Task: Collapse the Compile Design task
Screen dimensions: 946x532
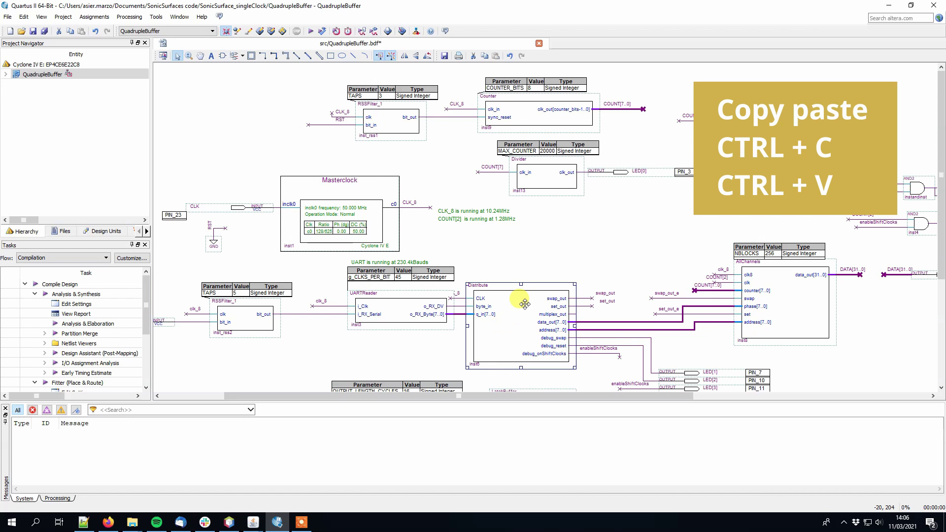Action: tap(25, 284)
